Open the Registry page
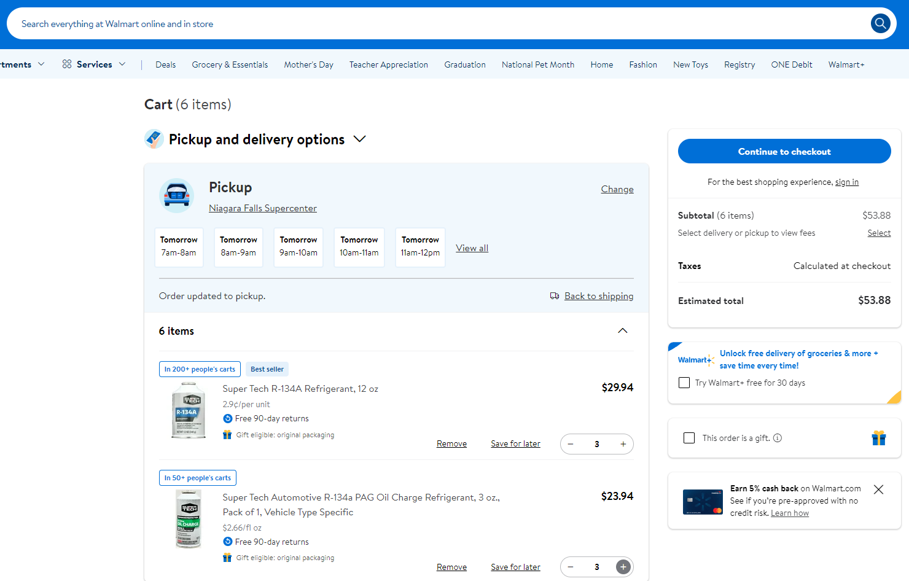The image size is (909, 581). click(739, 64)
